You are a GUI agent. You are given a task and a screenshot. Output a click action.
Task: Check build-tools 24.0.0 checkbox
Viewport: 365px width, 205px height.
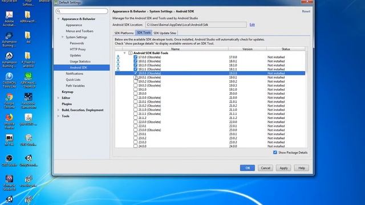point(136,146)
